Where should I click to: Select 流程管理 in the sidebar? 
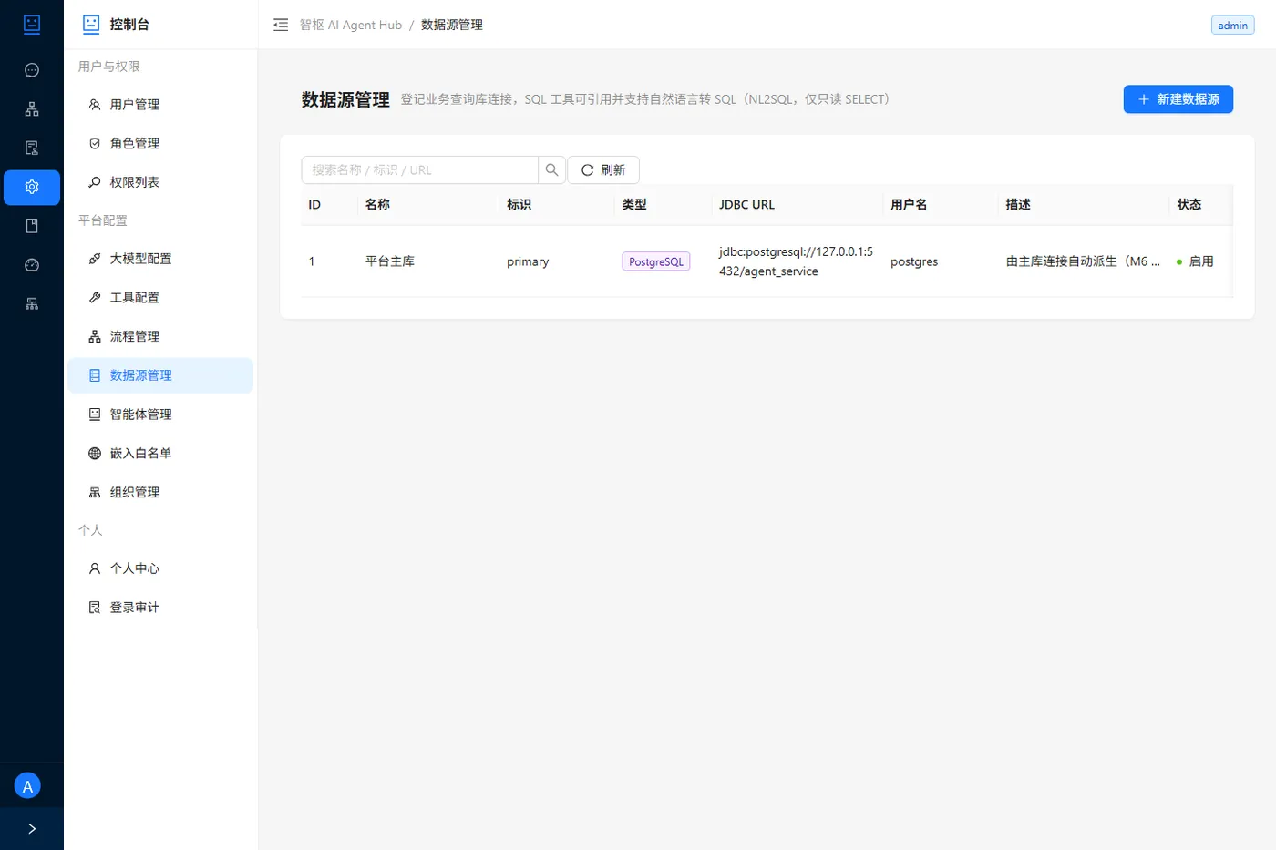pos(160,337)
